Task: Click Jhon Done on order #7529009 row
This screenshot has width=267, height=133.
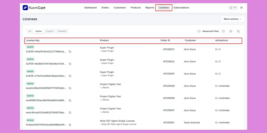Action: [190, 86]
